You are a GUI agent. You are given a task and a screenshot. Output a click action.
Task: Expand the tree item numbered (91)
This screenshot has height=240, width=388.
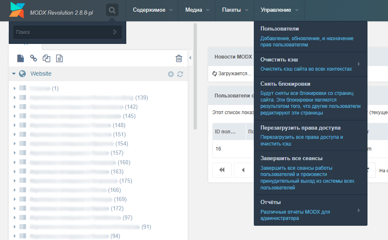(x=15, y=227)
